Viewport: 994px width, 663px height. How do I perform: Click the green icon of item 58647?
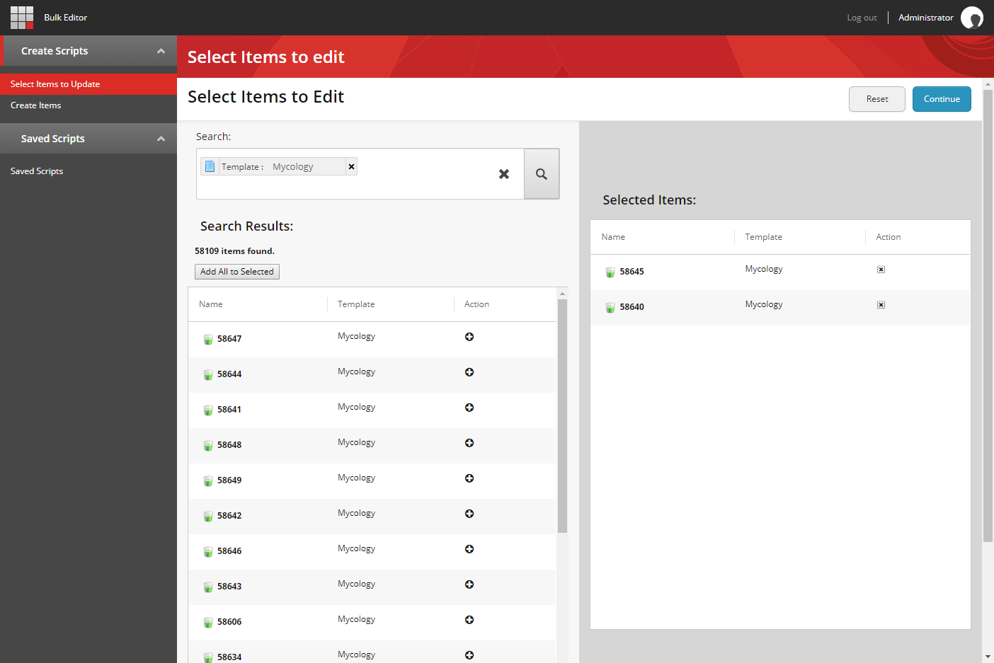tap(208, 340)
